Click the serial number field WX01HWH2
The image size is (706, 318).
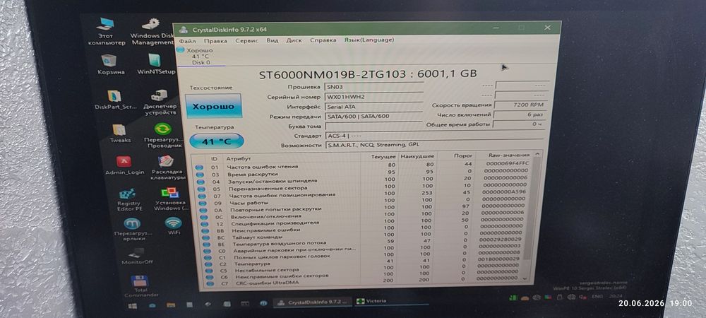(374, 96)
